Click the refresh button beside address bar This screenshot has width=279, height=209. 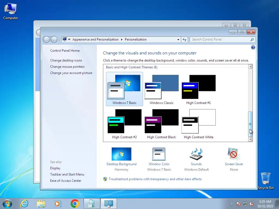pos(184,39)
